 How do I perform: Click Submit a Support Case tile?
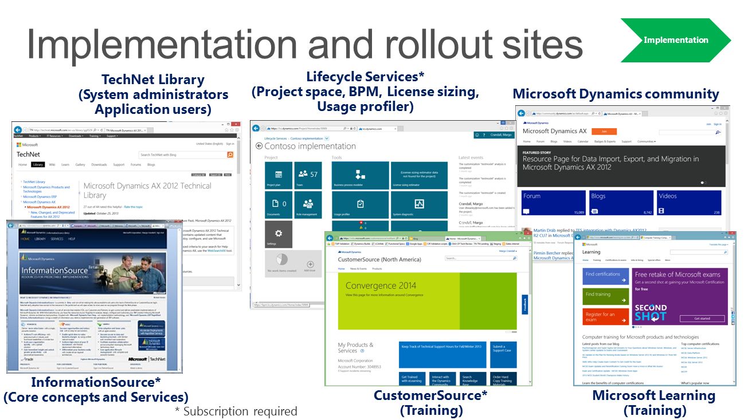pos(504,355)
